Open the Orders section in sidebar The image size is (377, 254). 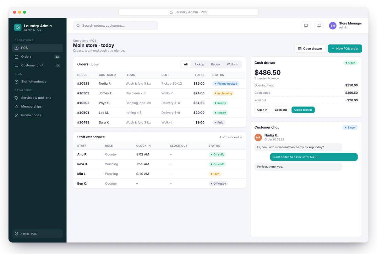[x=37, y=57]
